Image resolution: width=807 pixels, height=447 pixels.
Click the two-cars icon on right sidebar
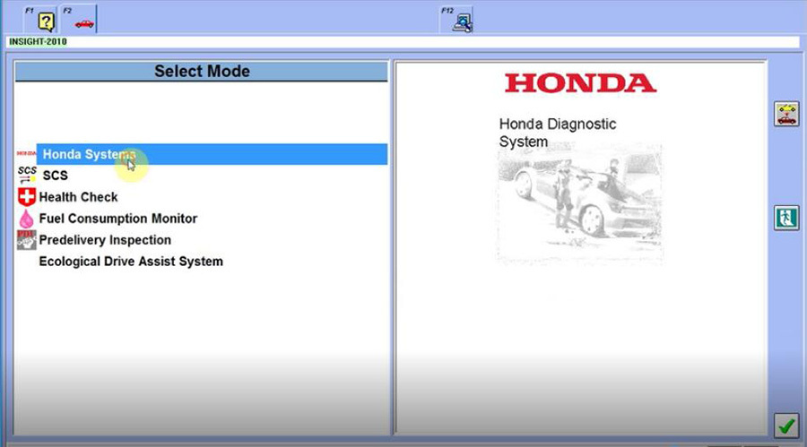click(786, 114)
